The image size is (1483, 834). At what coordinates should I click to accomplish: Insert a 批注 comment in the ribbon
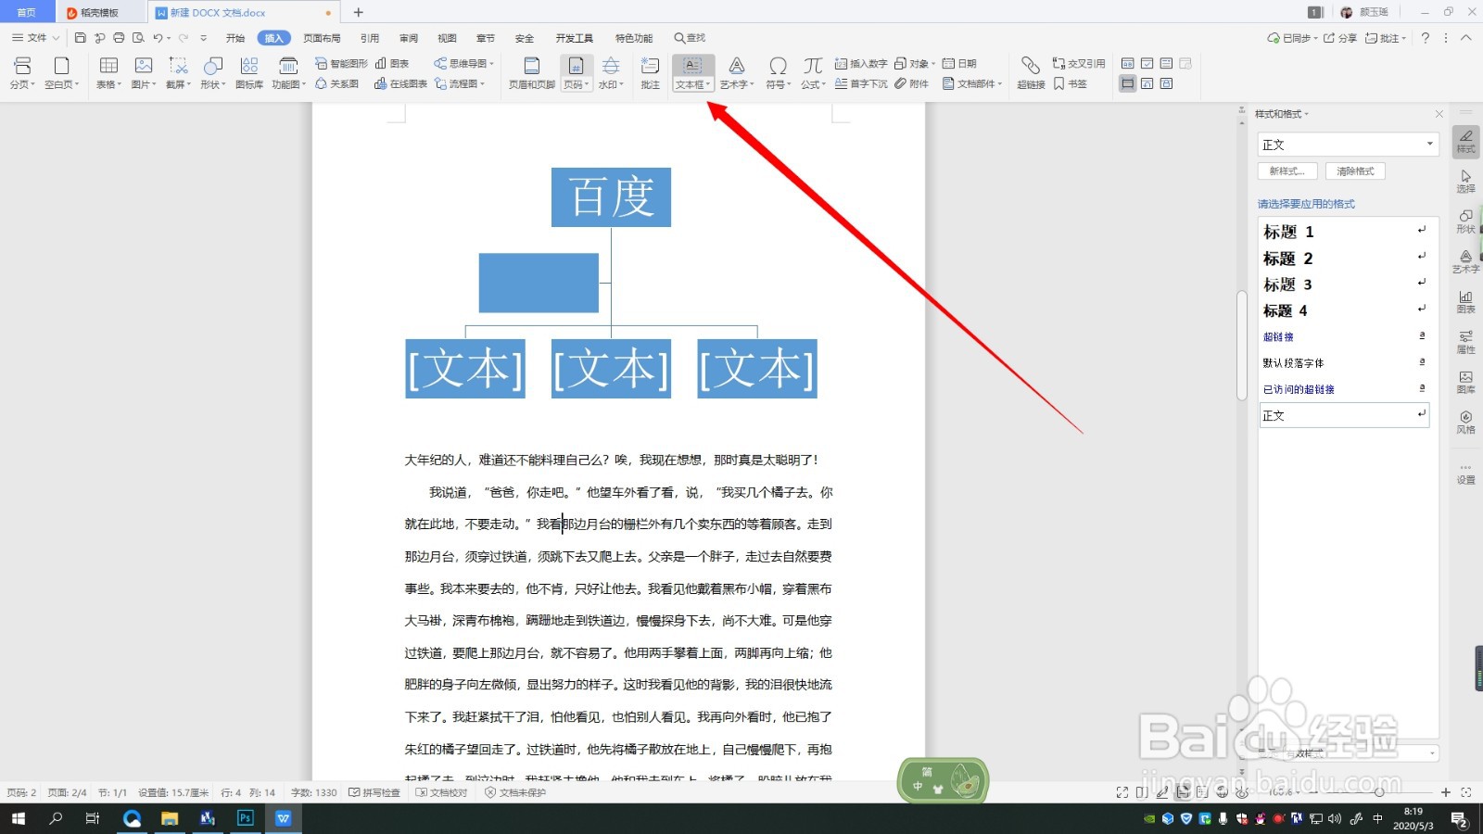(x=651, y=72)
